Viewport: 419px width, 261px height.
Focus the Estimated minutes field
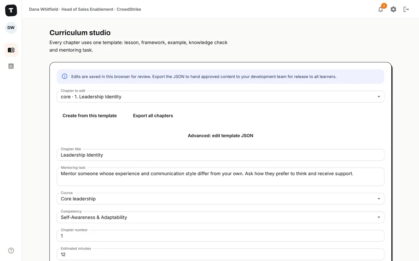pos(220,254)
